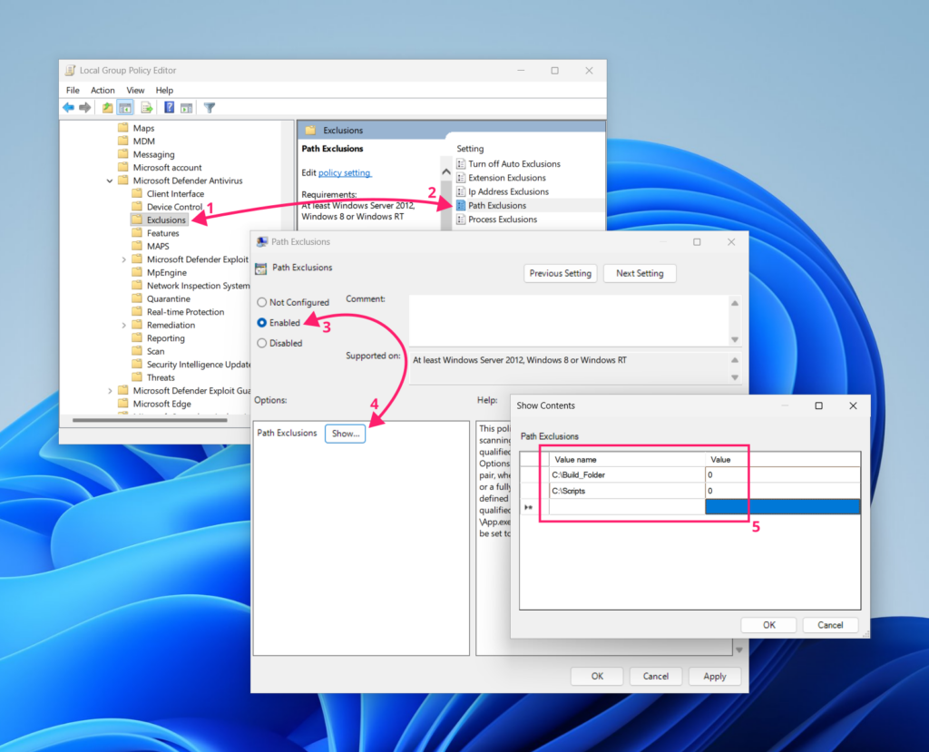Screen dimensions: 929x752
Task: Open the File menu
Action: 73,90
